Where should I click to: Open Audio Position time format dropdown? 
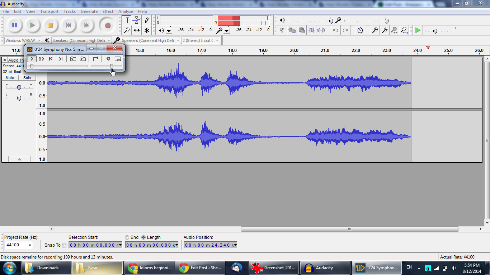pyautogui.click(x=235, y=245)
